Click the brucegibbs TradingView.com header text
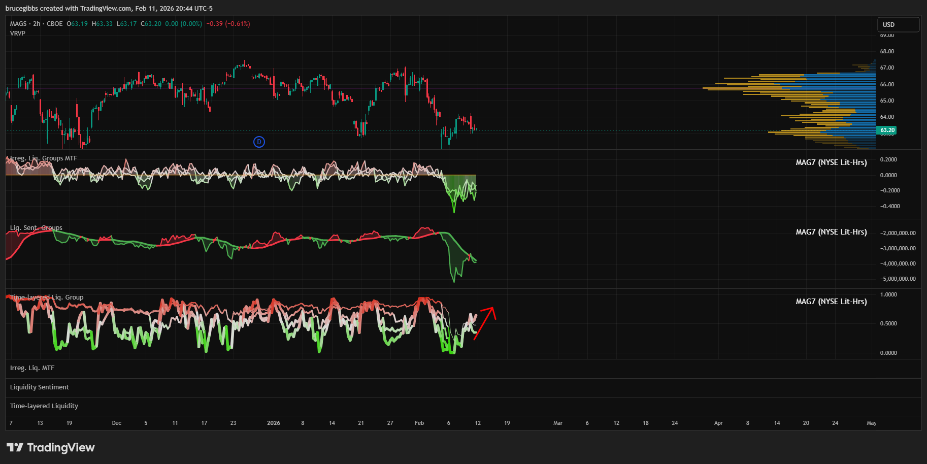927x464 pixels. 109,8
